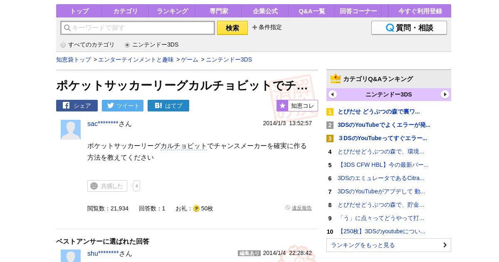Viewport: 499px width, 262px height.
Task: Open the 今すぐ利用登録 tab
Action: pos(420,11)
